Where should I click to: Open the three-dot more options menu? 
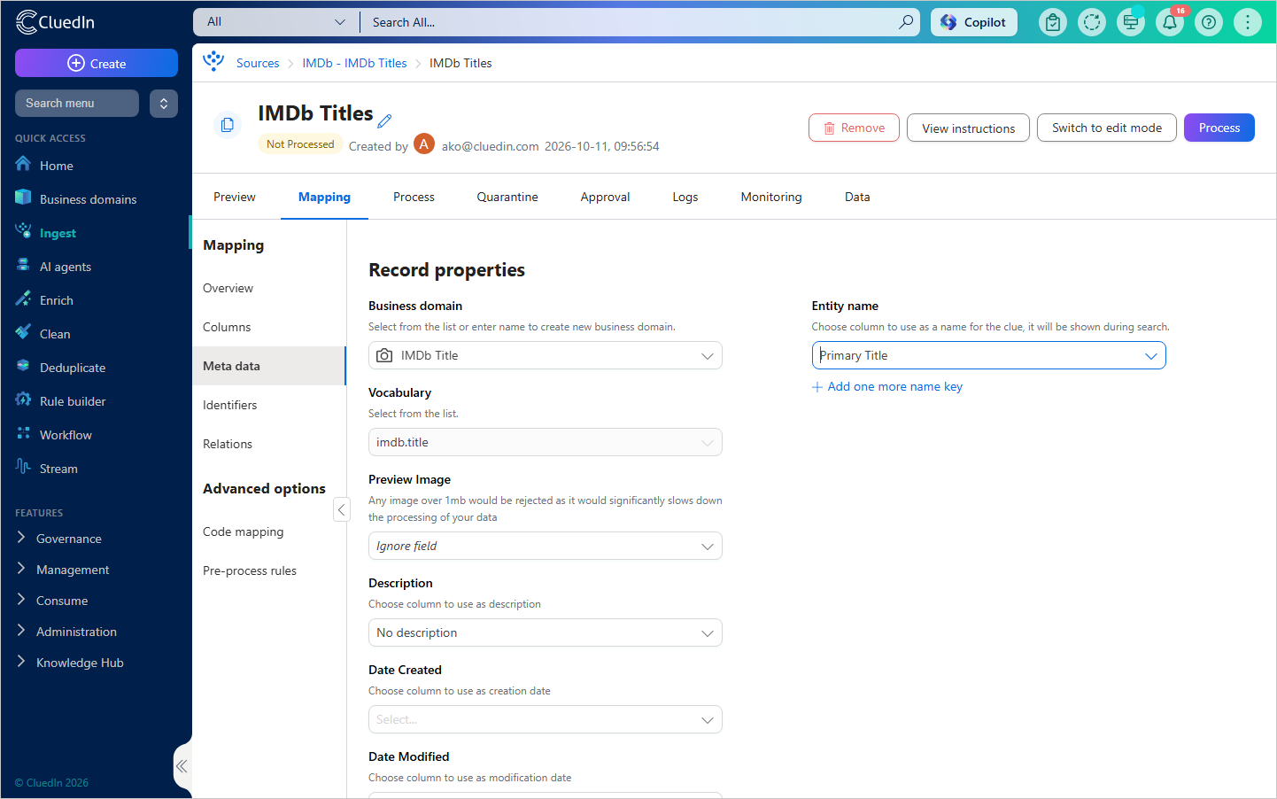coord(1248,22)
